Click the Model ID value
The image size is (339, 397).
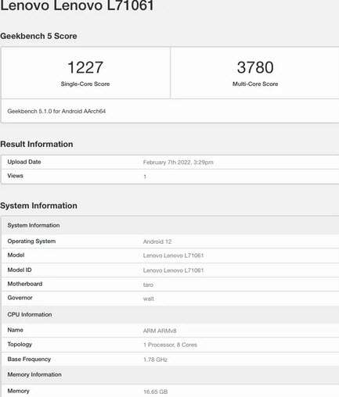click(x=173, y=270)
